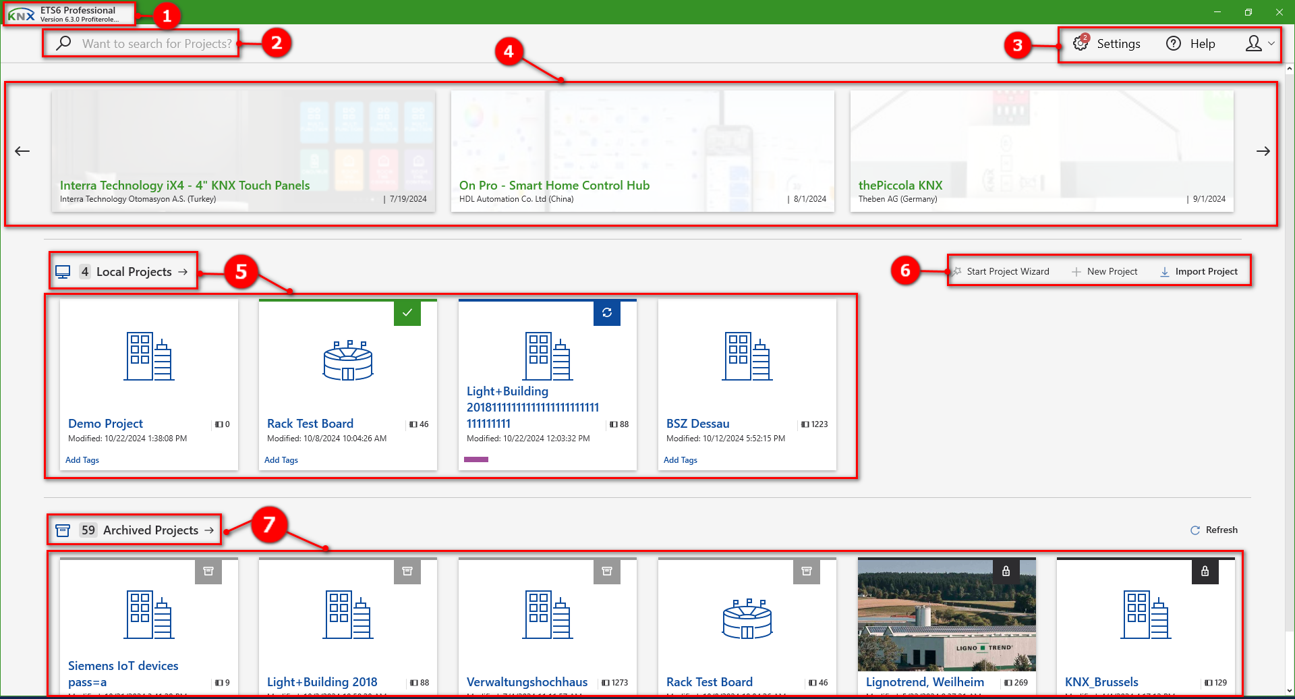Refresh the archived projects list
The image size is (1295, 699).
tap(1221, 530)
